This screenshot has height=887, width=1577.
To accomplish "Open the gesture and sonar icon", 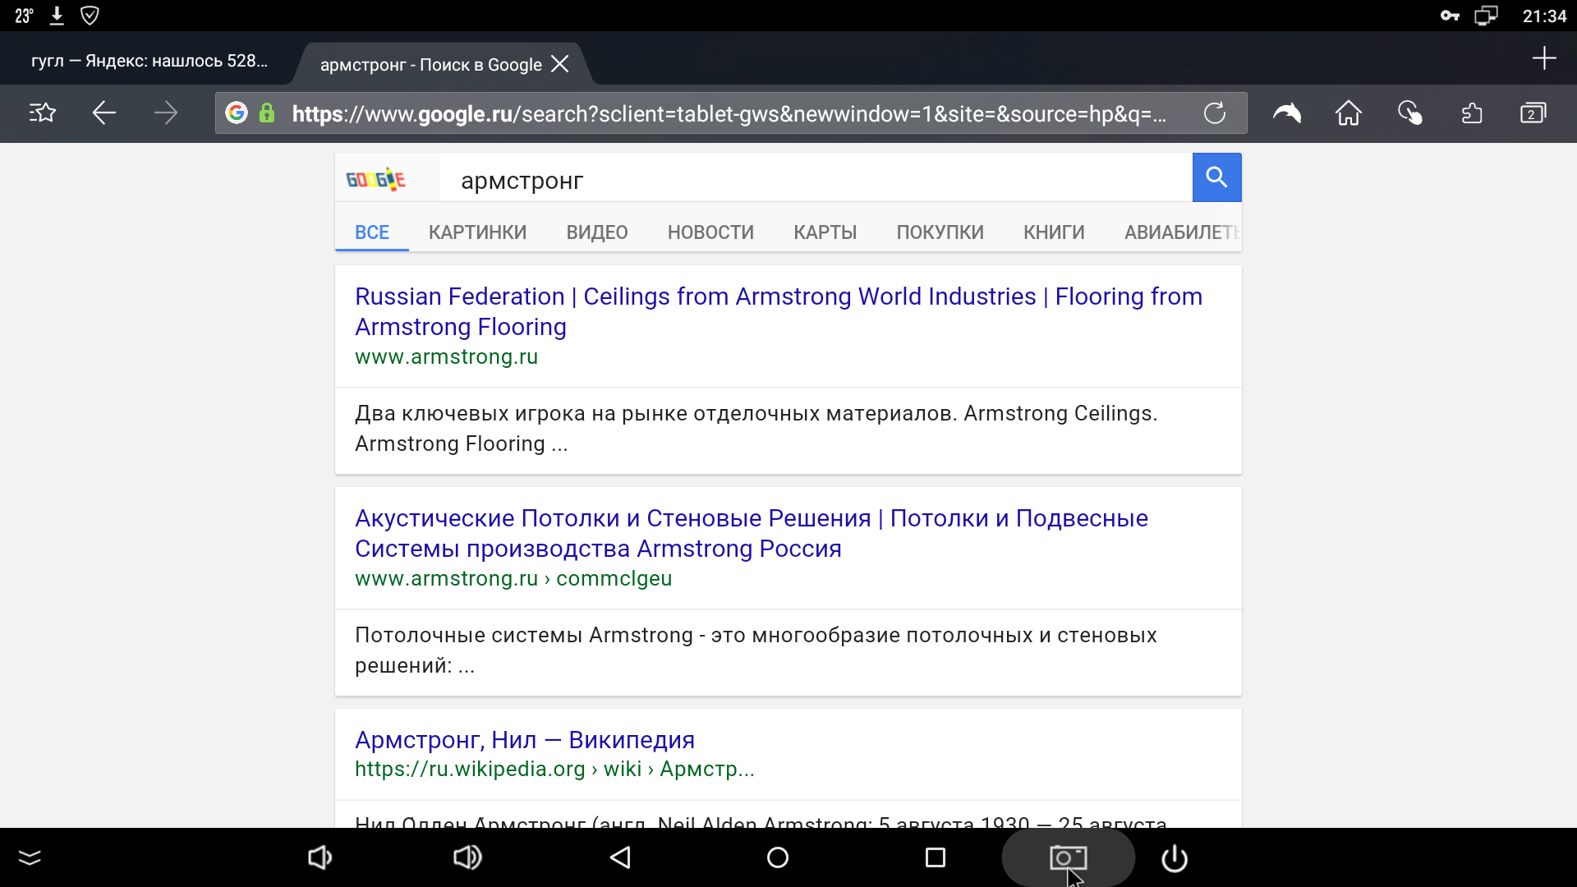I will [1410, 113].
